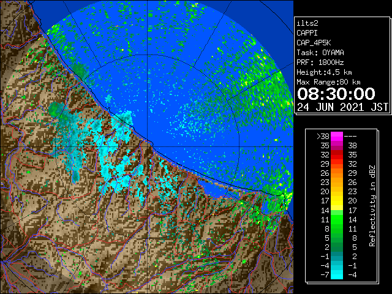This screenshot has height=294, width=392.
Task: Click the 'CAP_4P5K' text
Action: (x=314, y=43)
